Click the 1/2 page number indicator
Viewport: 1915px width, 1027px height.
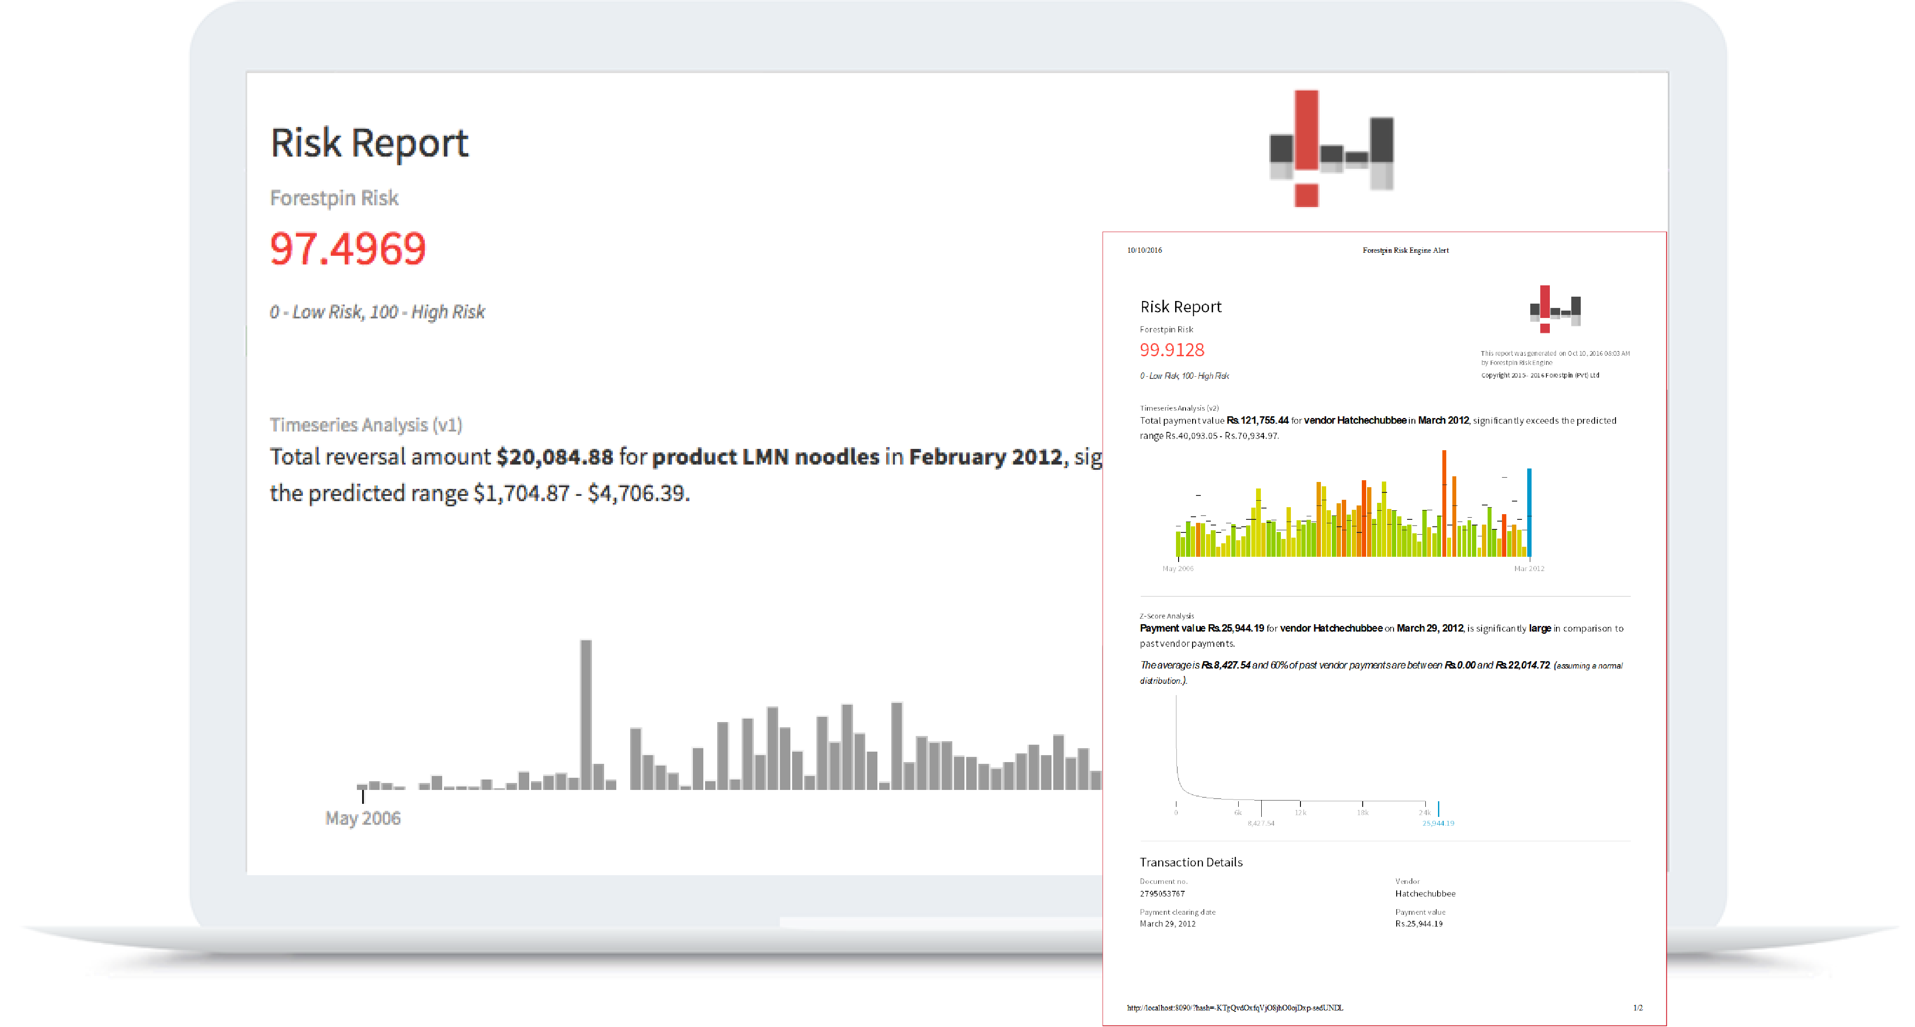coord(1638,1008)
